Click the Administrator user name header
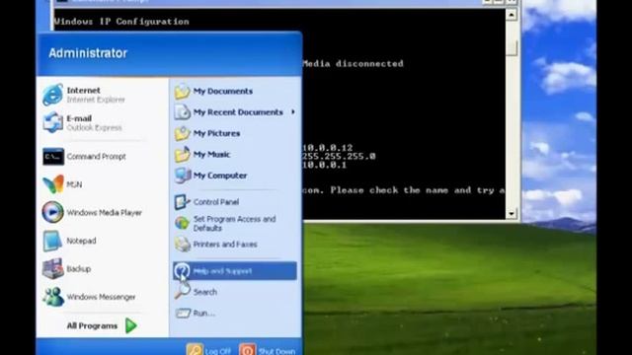The width and height of the screenshot is (632, 355). point(88,53)
